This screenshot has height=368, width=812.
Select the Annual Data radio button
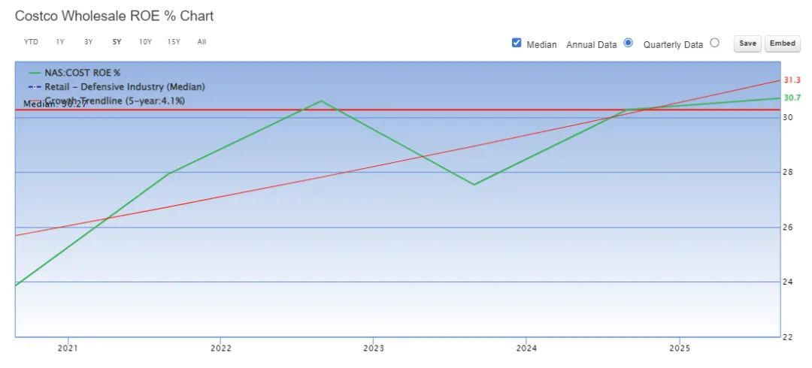[628, 43]
